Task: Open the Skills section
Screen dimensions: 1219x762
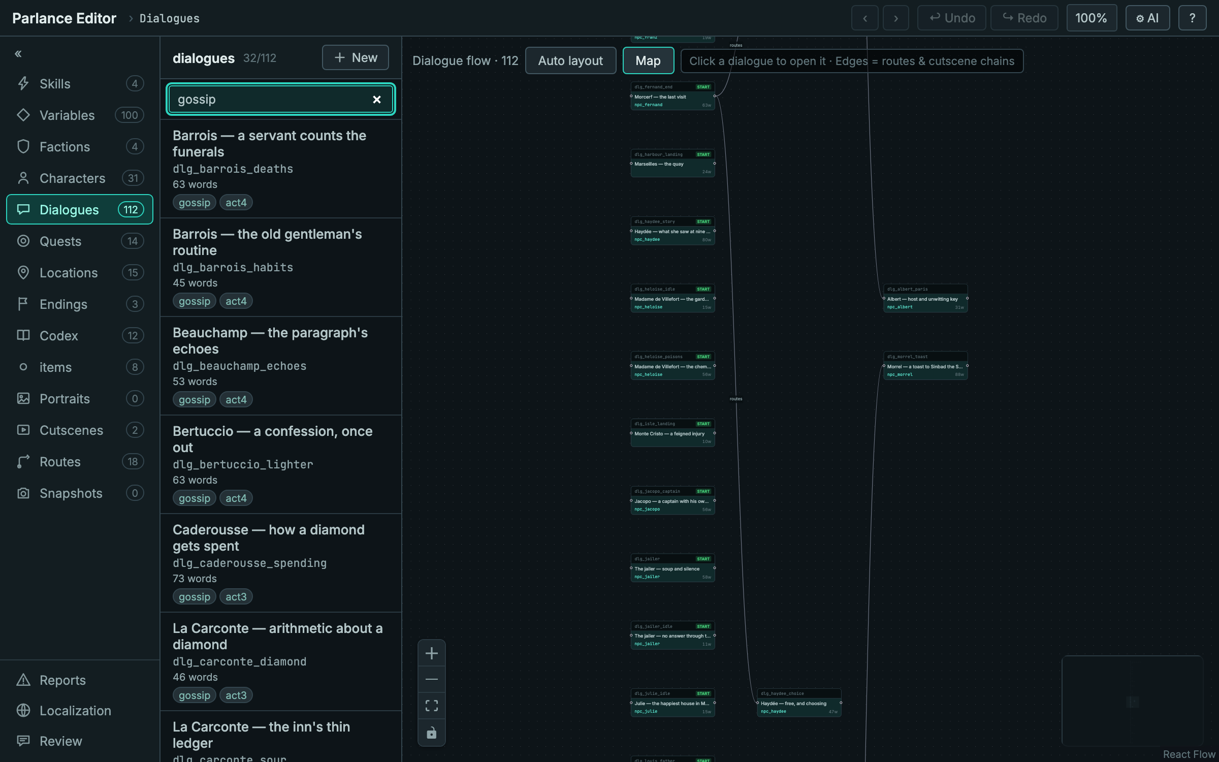Action: click(x=80, y=84)
